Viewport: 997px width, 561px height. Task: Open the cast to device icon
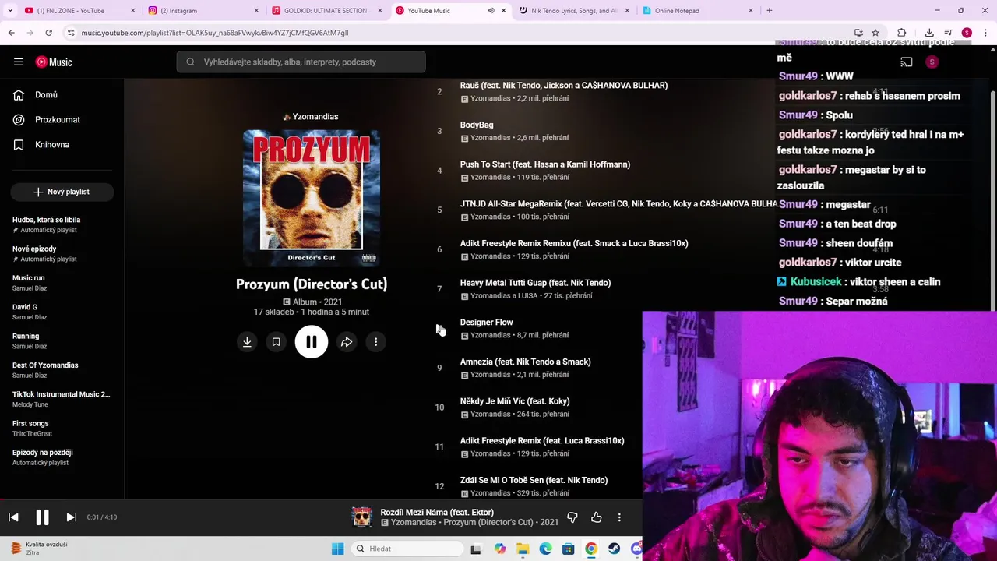pos(907,62)
